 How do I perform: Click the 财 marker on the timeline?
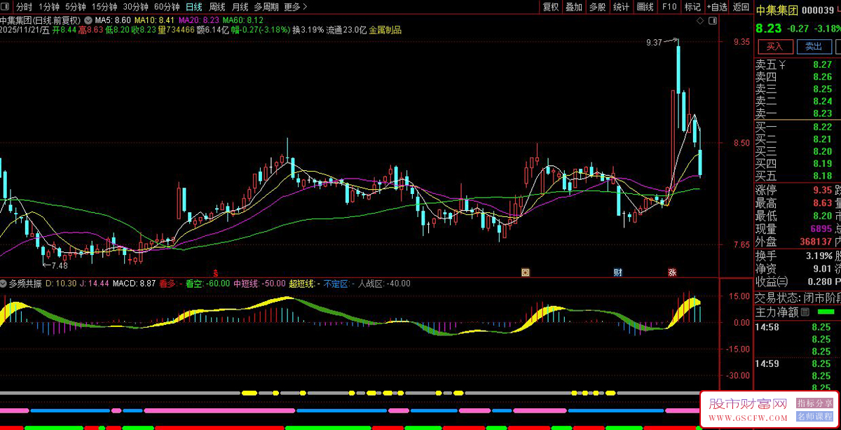(618, 272)
